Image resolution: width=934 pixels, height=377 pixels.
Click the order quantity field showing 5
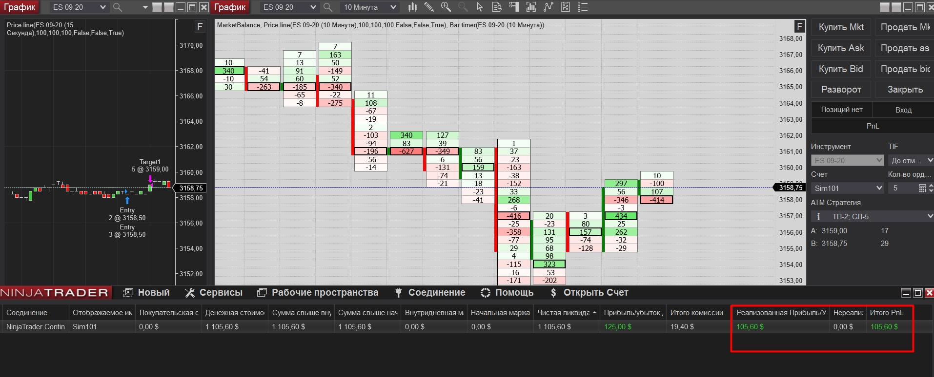click(x=902, y=188)
